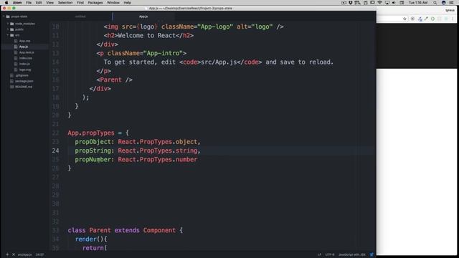Viewport: 459px width, 258px height.
Task: Collapse the props-state project root folder
Action: (x=4, y=16)
